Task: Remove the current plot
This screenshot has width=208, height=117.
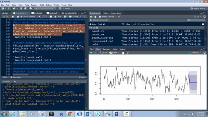Action: coord(123,53)
